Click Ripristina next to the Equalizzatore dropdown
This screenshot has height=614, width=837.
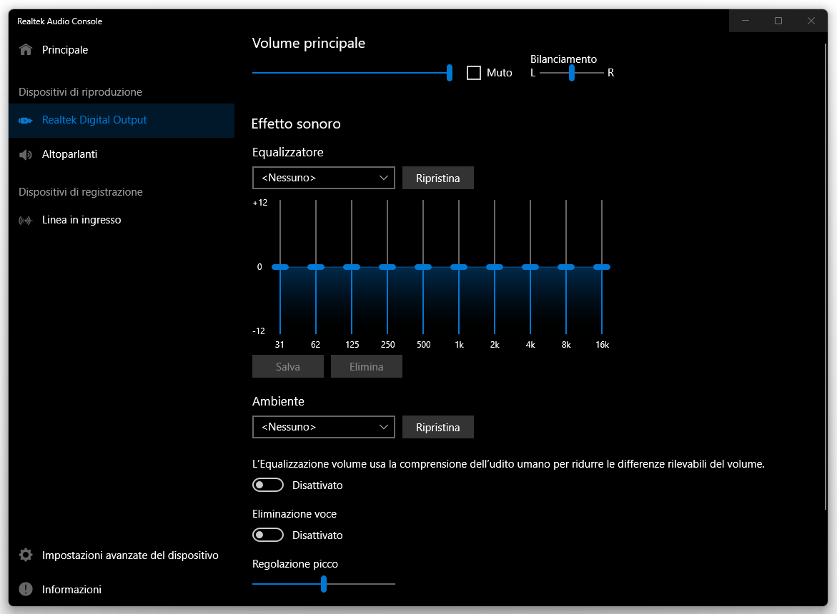coord(437,178)
